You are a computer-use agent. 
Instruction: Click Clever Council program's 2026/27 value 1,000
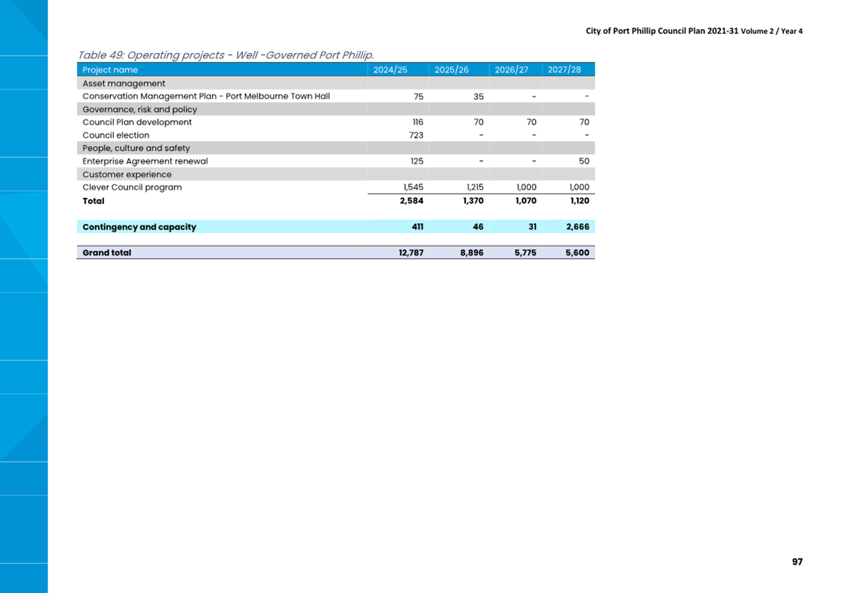pyautogui.click(x=526, y=187)
